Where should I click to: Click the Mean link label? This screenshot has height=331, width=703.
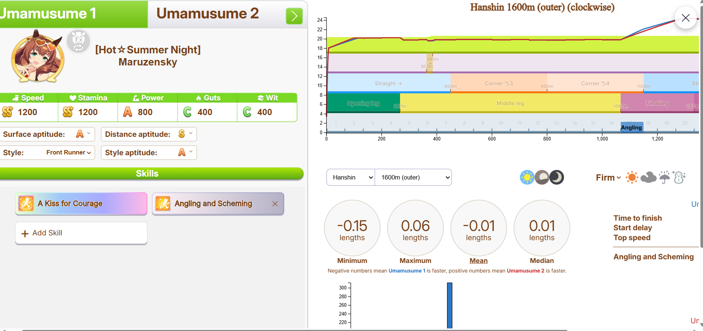[x=479, y=261]
